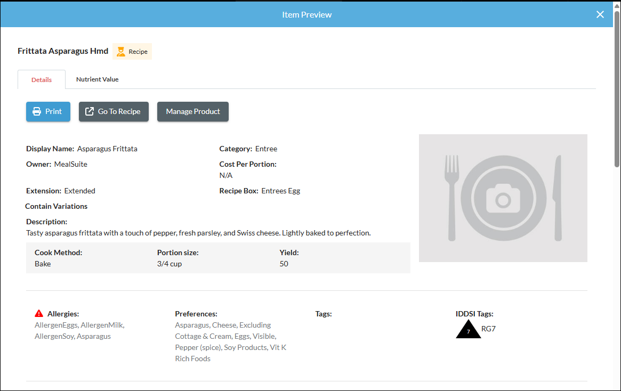Select the Details tab

point(41,79)
